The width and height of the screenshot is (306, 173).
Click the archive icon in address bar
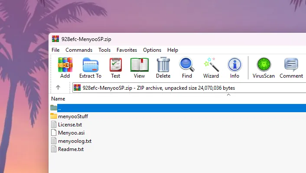(x=77, y=88)
